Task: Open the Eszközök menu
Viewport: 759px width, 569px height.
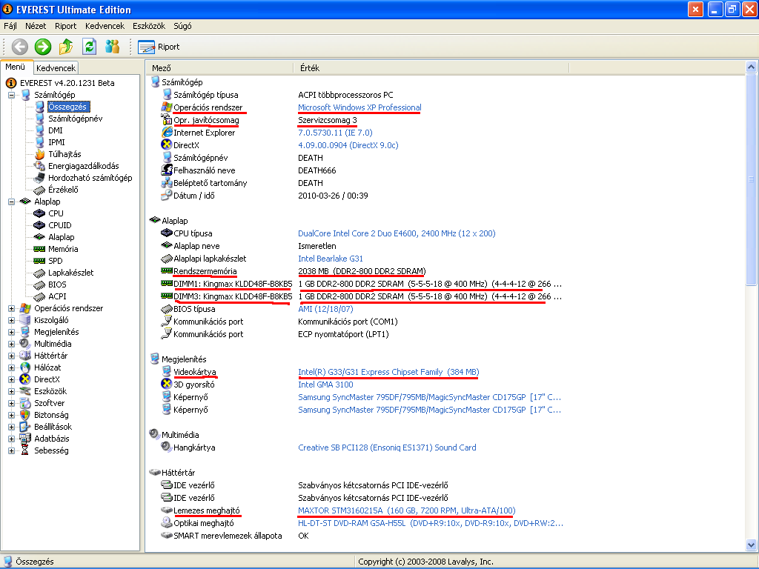Action: [x=148, y=26]
